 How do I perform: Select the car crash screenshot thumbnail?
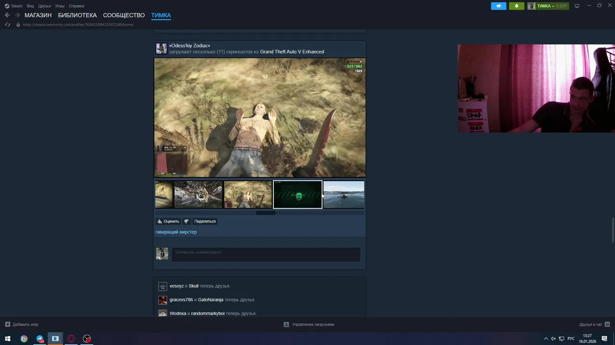click(198, 195)
